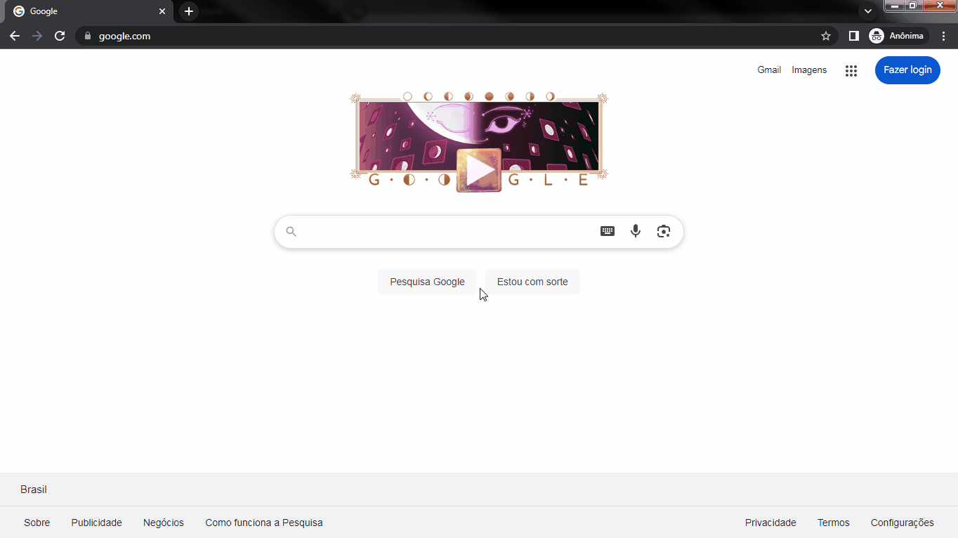Screen dimensions: 958x538
Task: Reload the page using the refresh icon
Action: pyautogui.click(x=60, y=36)
